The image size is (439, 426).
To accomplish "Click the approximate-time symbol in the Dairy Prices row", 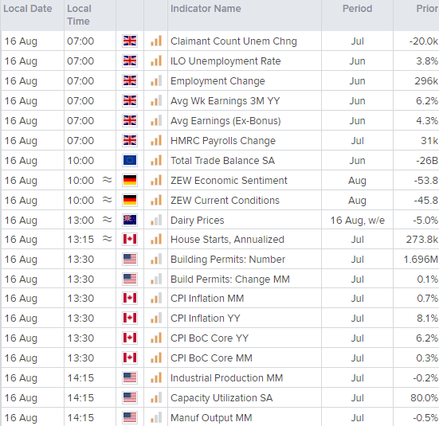I will tap(107, 220).
